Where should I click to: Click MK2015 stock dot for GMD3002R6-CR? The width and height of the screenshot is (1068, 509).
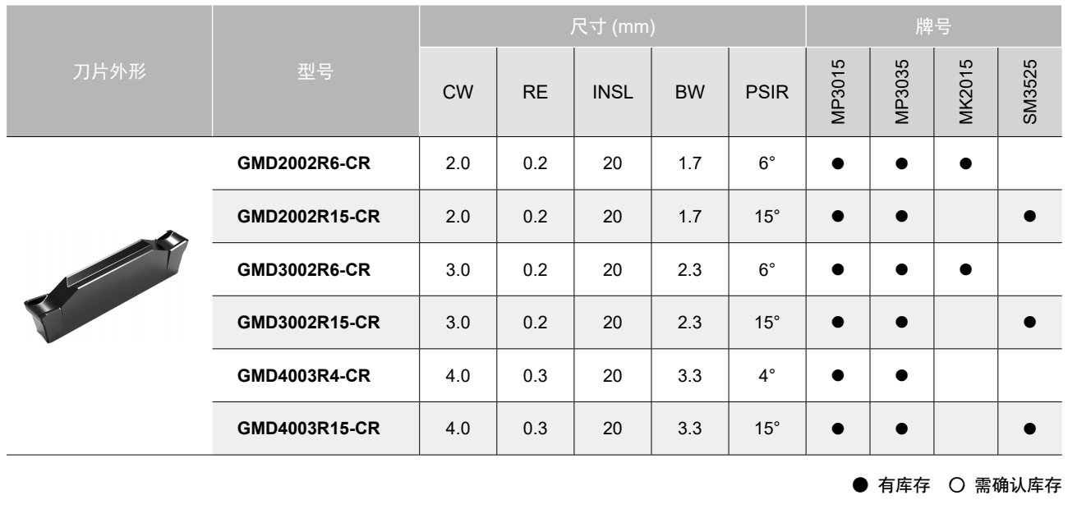pyautogui.click(x=965, y=268)
